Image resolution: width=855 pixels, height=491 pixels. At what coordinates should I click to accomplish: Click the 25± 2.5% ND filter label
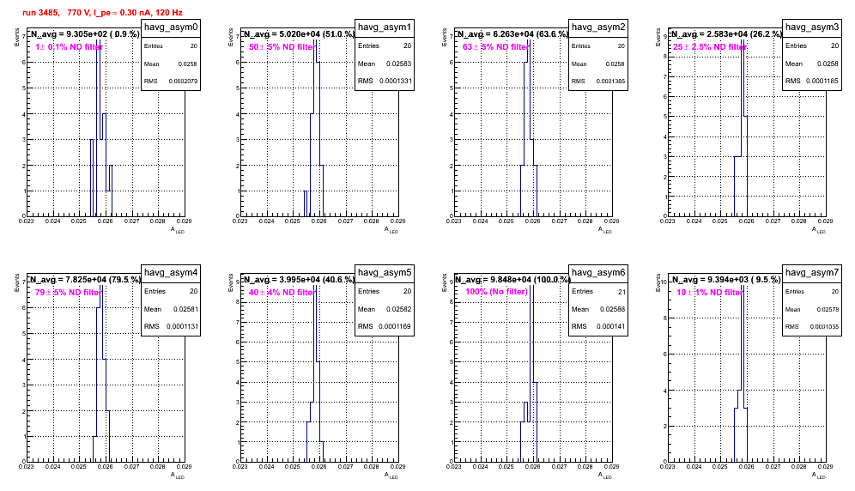[710, 47]
